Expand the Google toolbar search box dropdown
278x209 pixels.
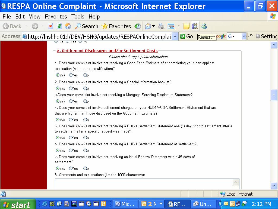(244, 36)
